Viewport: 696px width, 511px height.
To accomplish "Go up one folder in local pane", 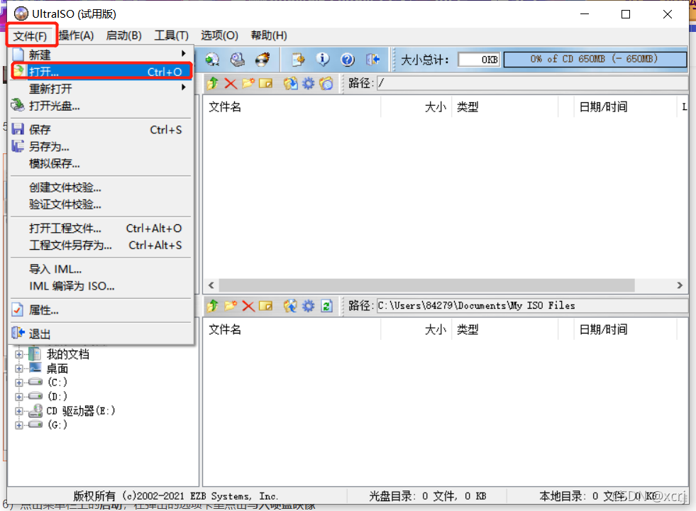I will coord(213,306).
